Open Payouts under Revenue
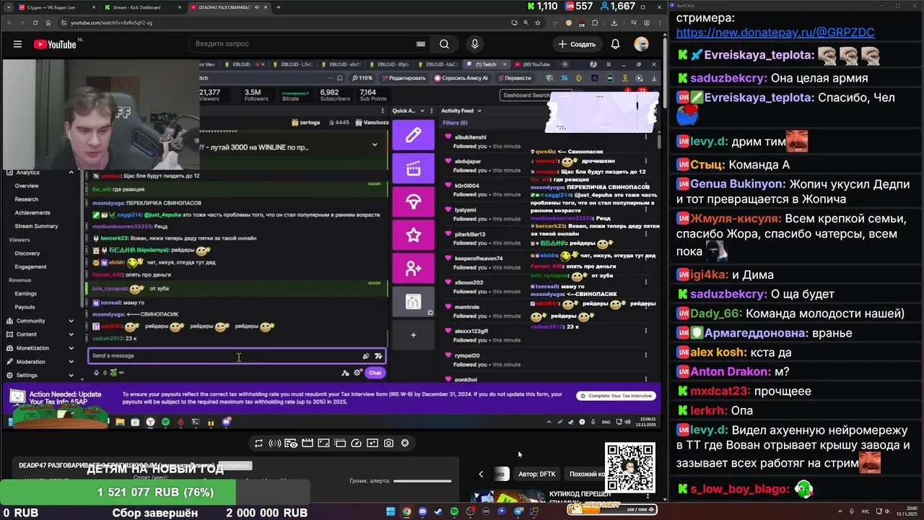 pyautogui.click(x=25, y=307)
